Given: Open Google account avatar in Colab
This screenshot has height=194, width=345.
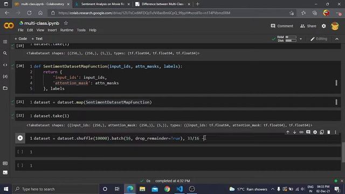Looking at the screenshot, I should click(335, 26).
